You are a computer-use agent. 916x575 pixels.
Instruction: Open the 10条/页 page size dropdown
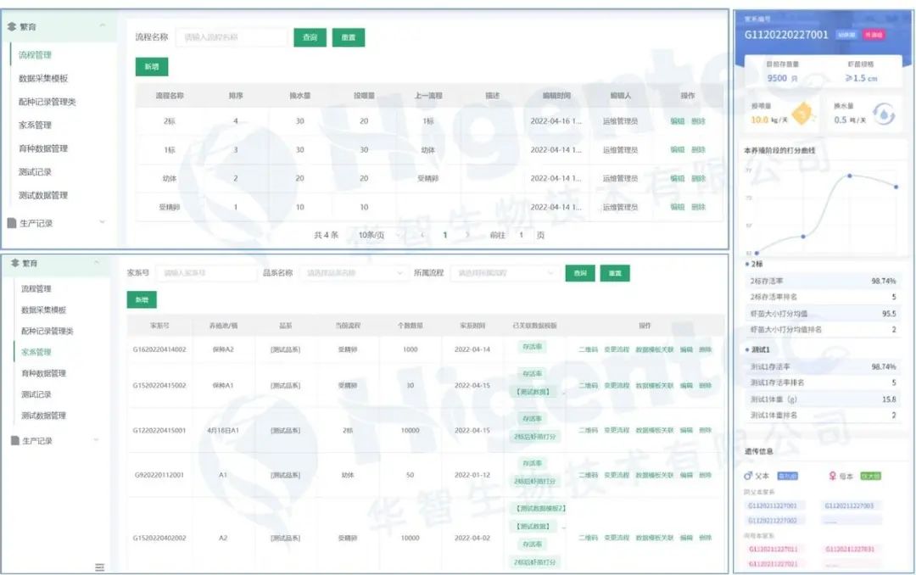pos(375,234)
